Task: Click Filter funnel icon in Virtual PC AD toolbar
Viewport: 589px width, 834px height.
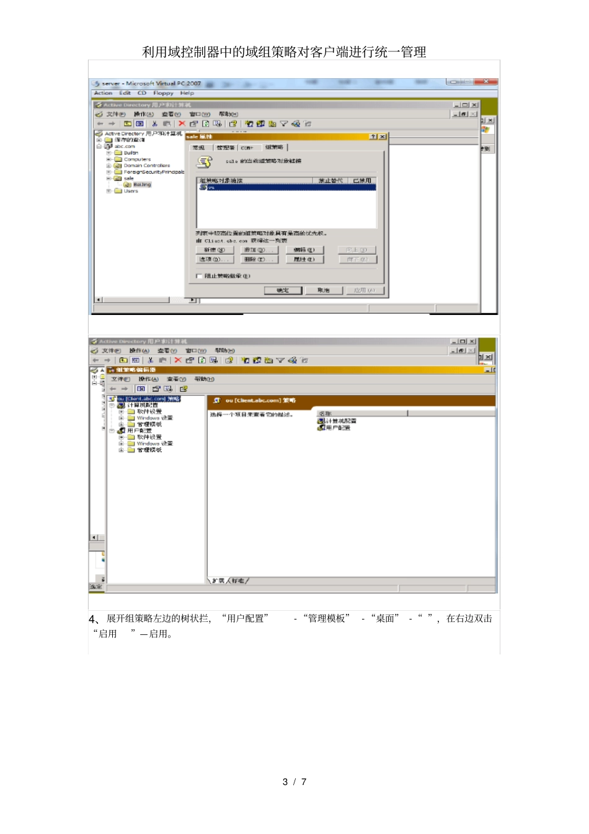Action: (284, 124)
